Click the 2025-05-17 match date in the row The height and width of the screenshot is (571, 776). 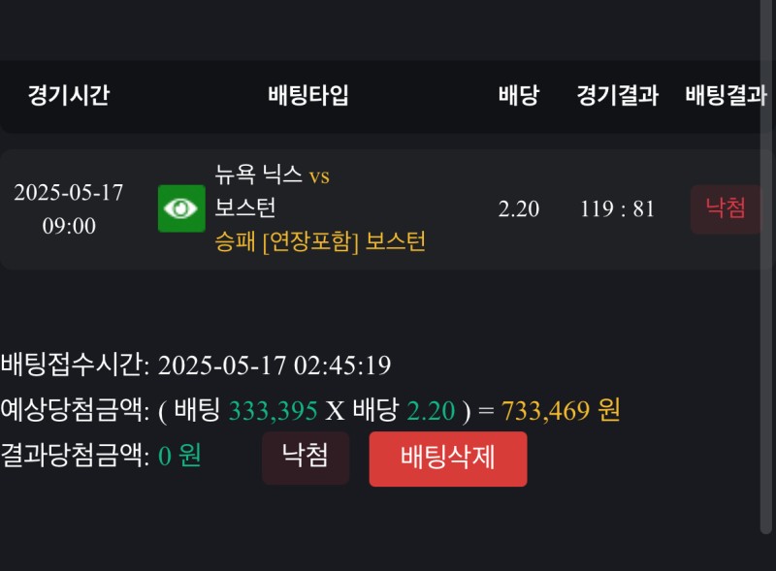click(x=68, y=192)
